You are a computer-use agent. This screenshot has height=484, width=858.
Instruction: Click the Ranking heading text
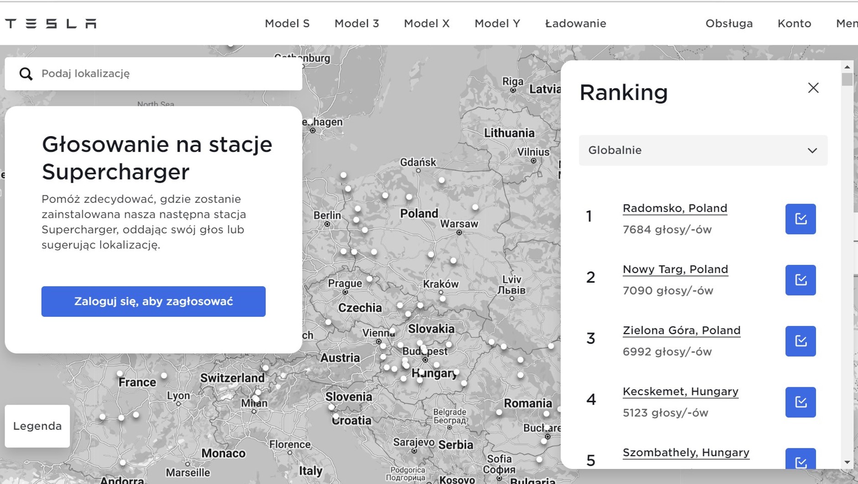tap(623, 92)
